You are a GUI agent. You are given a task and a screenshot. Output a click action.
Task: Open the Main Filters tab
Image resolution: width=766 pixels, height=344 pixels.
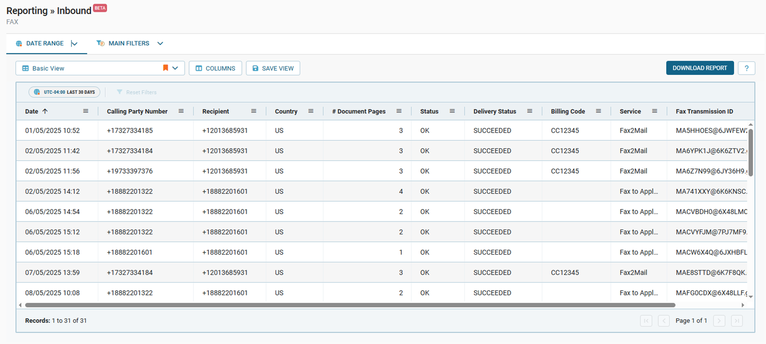click(129, 44)
